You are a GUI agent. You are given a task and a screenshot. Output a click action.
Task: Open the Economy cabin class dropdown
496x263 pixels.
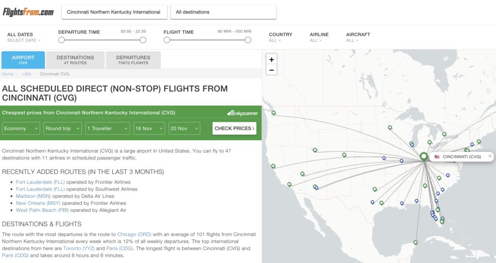(21, 129)
